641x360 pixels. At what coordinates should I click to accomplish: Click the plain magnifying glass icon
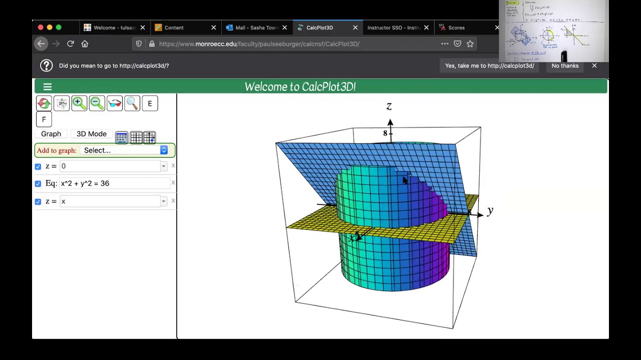[132, 103]
